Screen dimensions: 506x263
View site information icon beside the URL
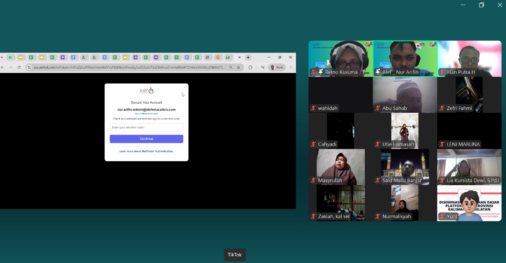29,67
